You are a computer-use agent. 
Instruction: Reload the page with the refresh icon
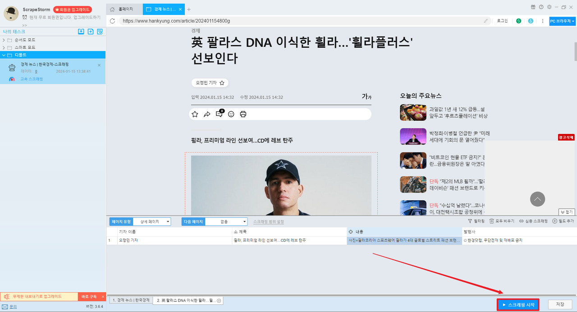click(113, 21)
